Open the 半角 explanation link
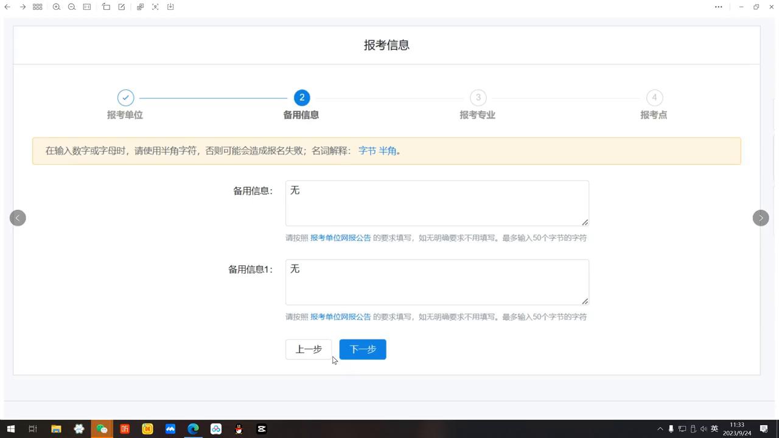The image size is (779, 438). coord(389,151)
